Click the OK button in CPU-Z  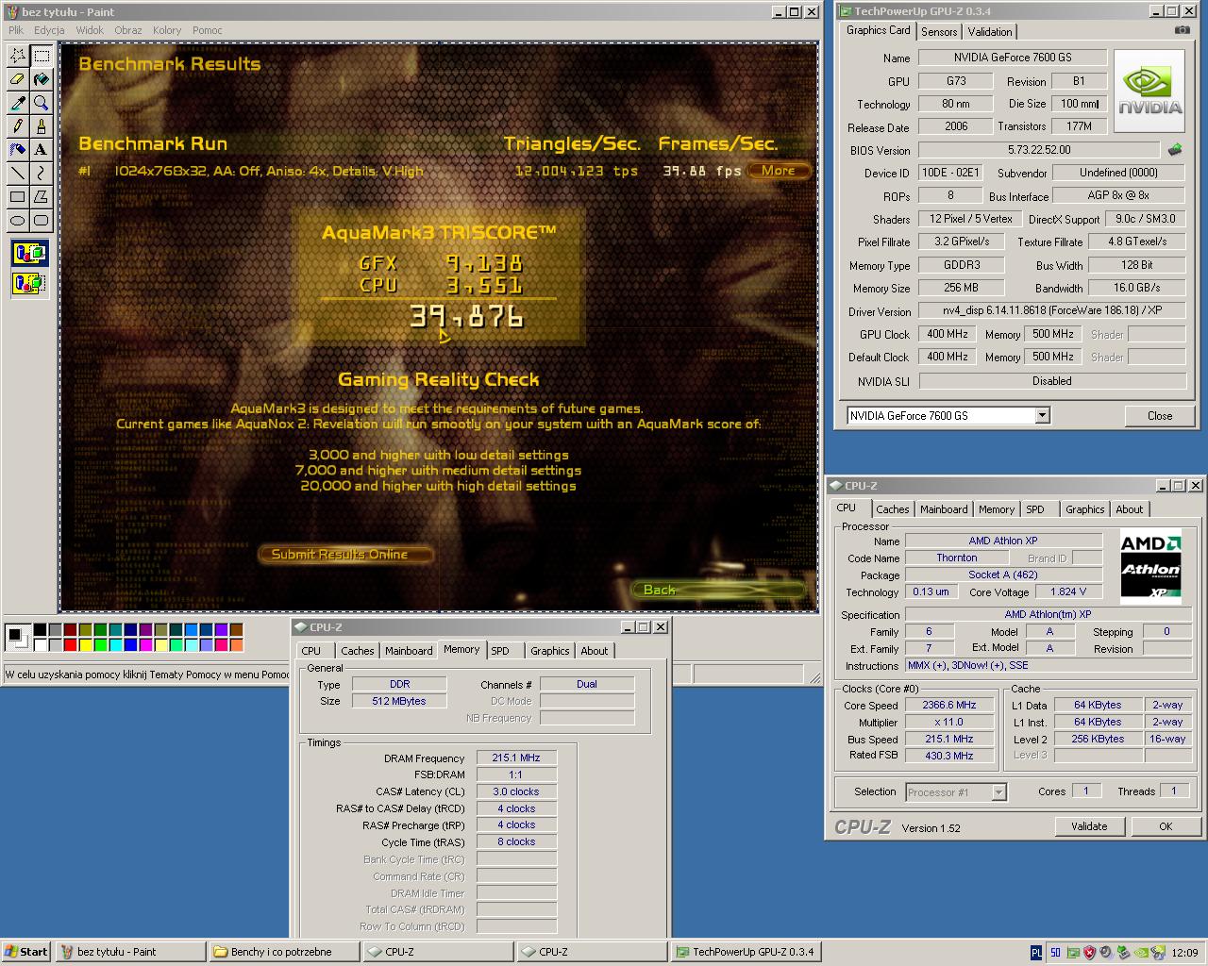[x=1166, y=826]
